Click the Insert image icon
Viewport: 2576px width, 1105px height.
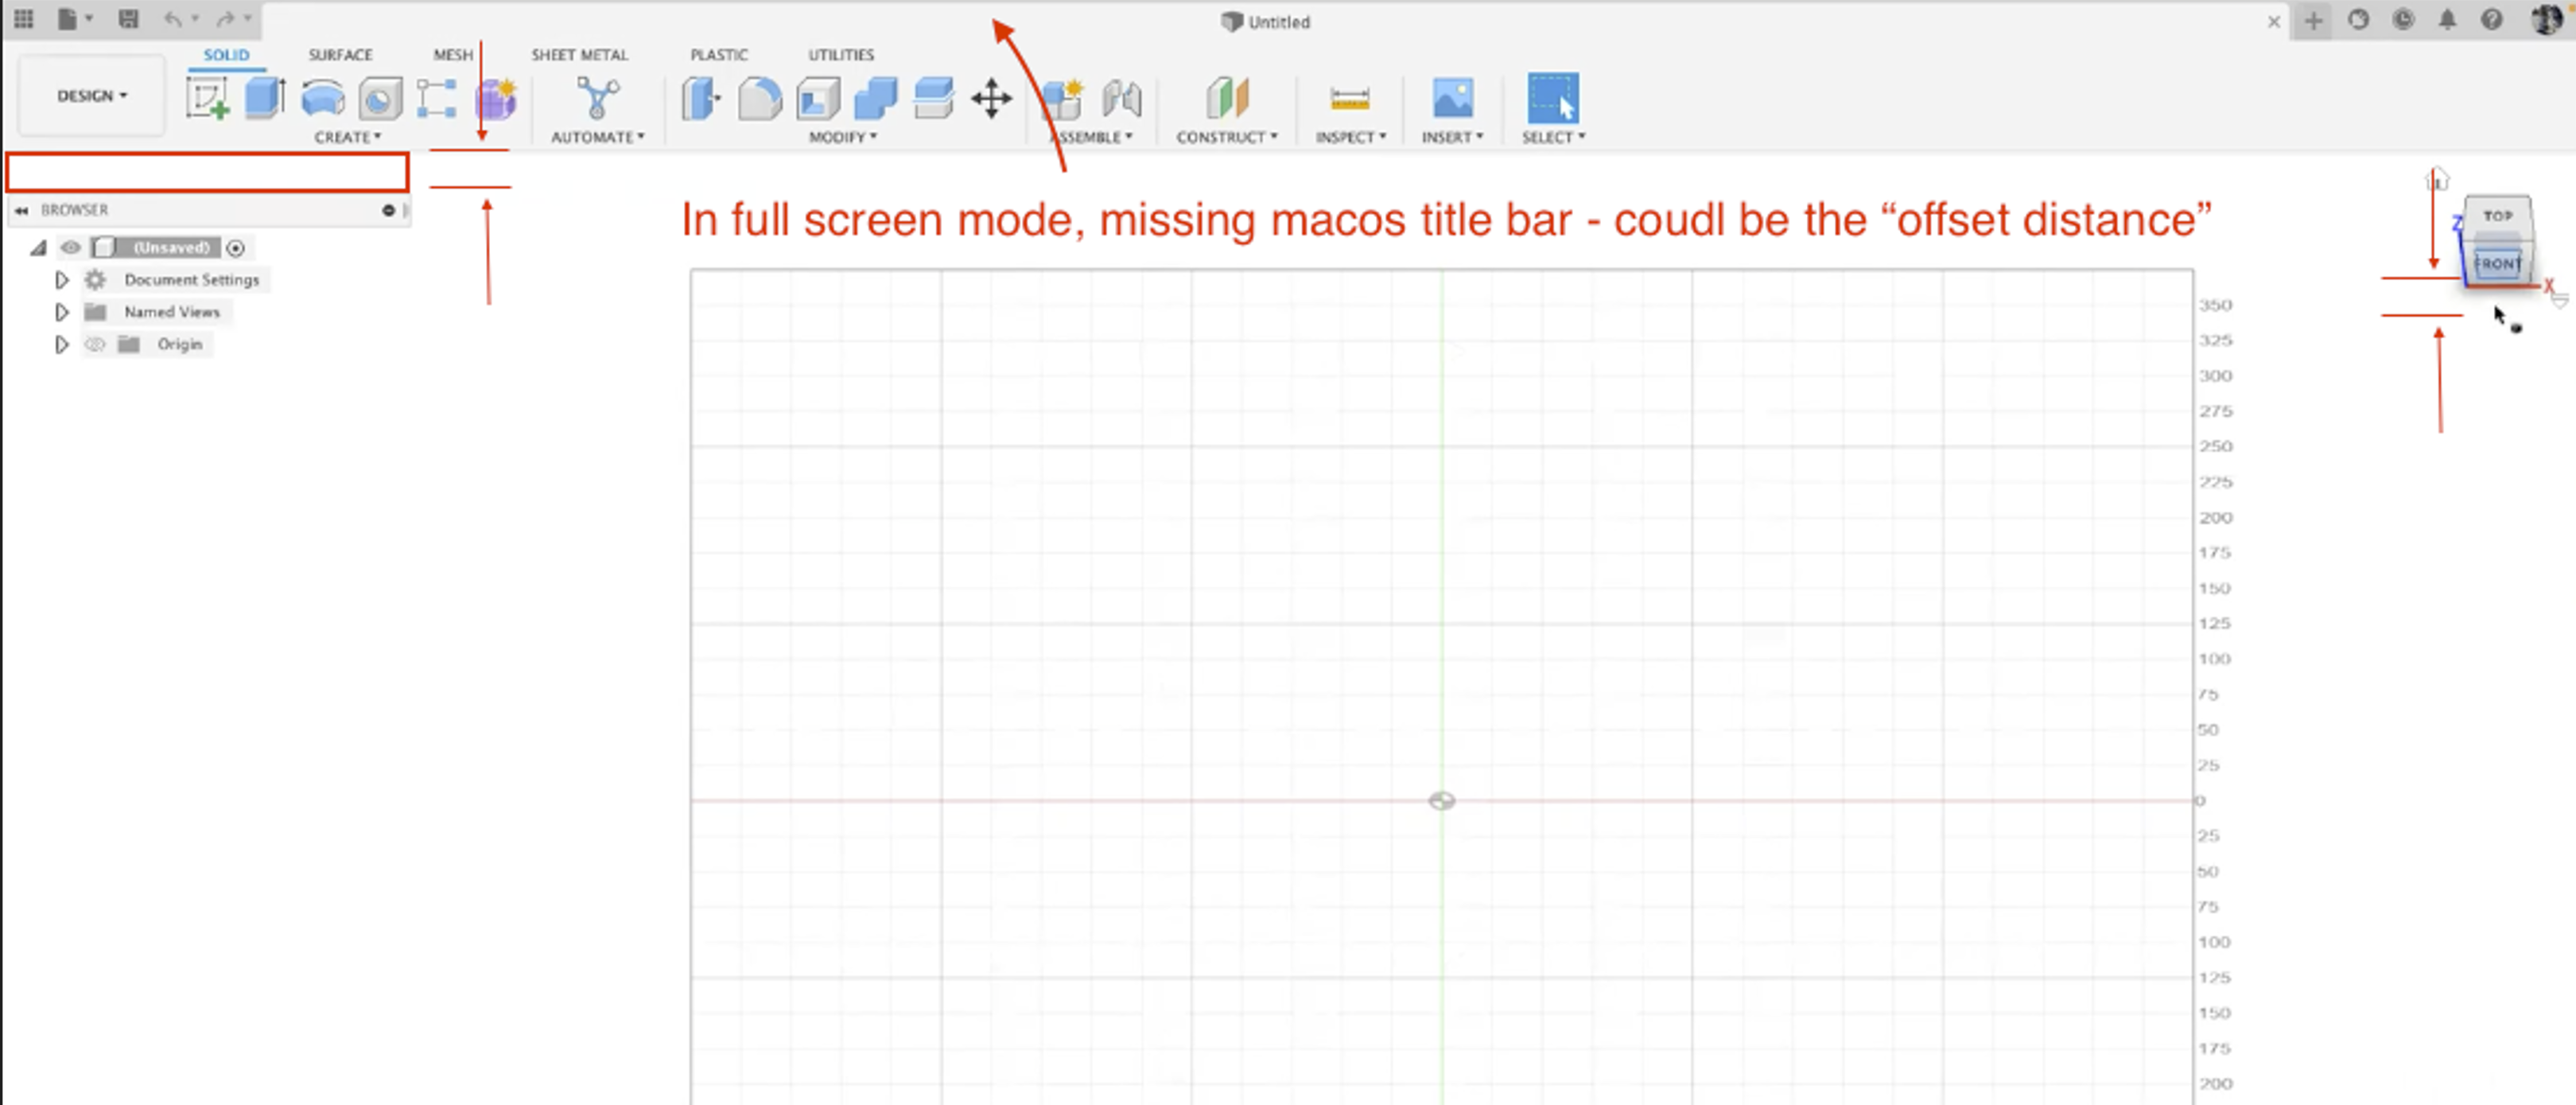[1452, 99]
